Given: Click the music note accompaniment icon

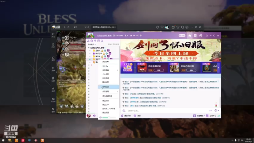Looking at the screenshot, I should (122, 116).
